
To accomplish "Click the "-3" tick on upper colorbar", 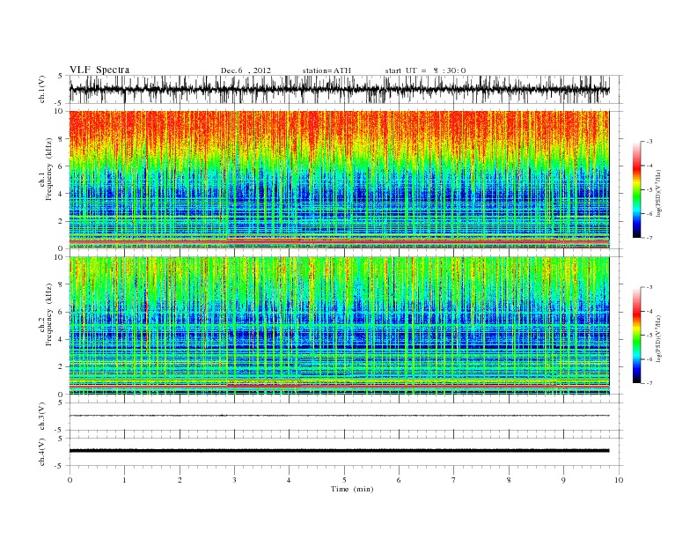I will [649, 142].
